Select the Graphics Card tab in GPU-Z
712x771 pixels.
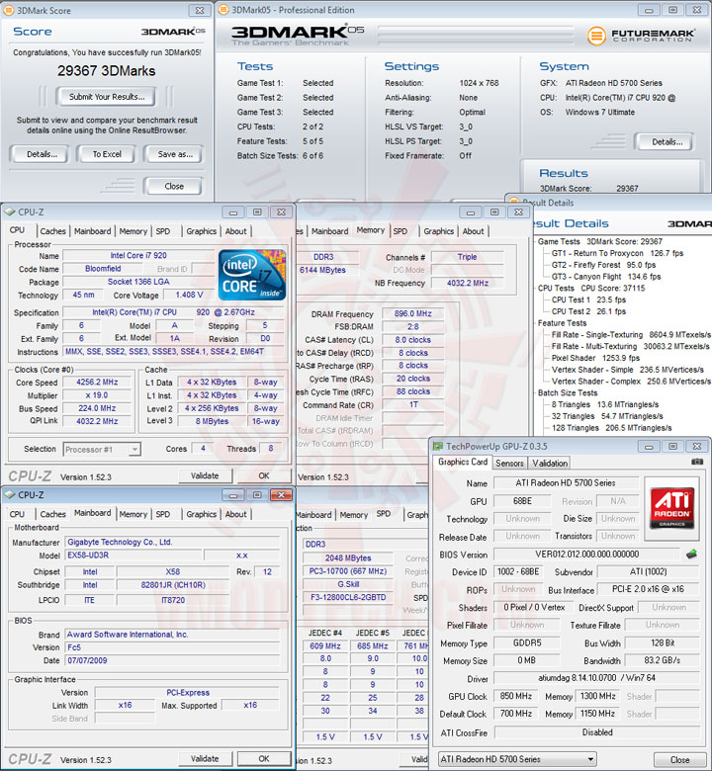[463, 462]
